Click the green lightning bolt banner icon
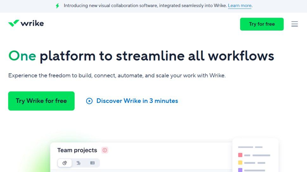Image resolution: width=307 pixels, height=172 pixels. tap(57, 6)
